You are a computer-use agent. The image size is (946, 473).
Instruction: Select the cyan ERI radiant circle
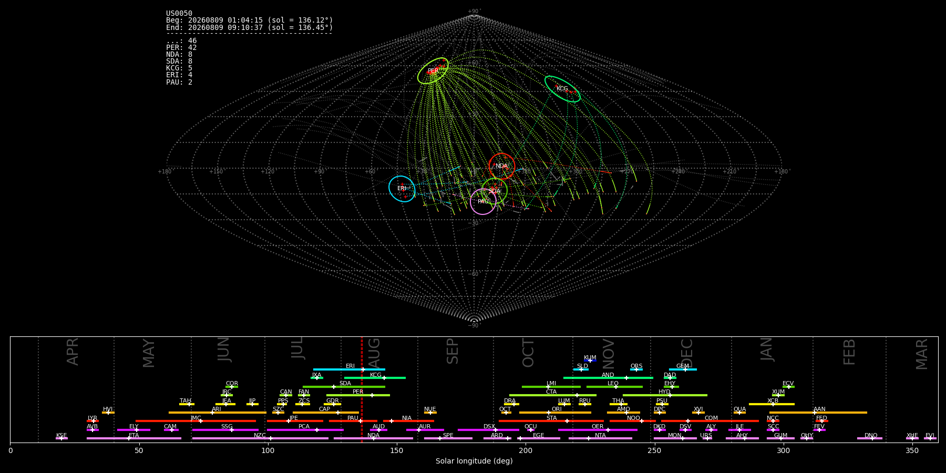coord(402,189)
